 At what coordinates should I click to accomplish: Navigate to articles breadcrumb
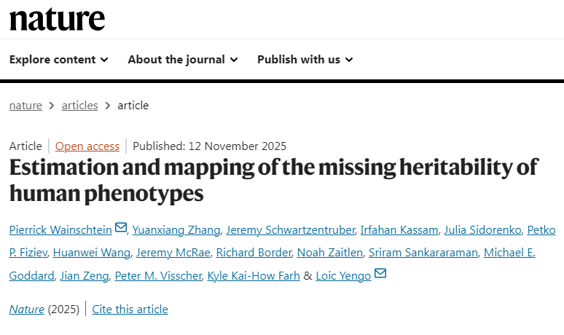79,106
